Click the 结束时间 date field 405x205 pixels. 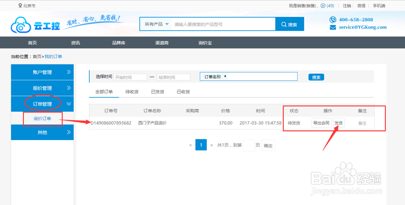pyautogui.click(x=174, y=77)
